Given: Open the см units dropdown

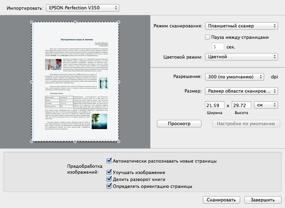Looking at the screenshot, I should point(266,105).
